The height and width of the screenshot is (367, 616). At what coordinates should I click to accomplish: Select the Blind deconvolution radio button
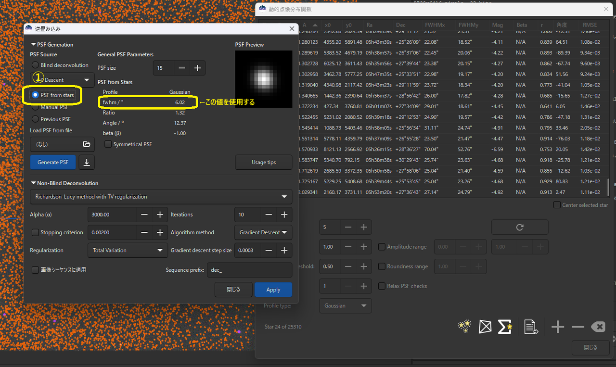click(x=35, y=65)
